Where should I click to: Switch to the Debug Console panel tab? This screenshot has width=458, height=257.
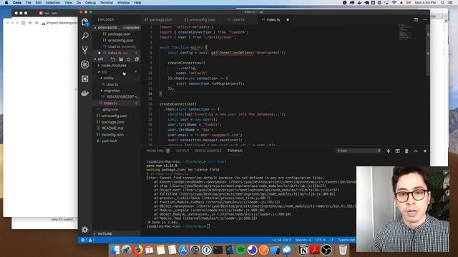[x=208, y=151]
